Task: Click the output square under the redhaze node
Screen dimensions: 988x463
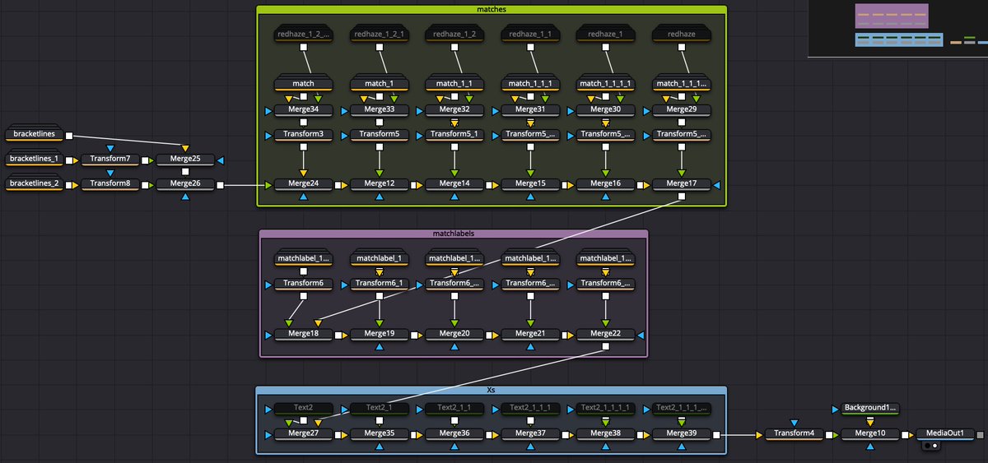Action: 681,47
